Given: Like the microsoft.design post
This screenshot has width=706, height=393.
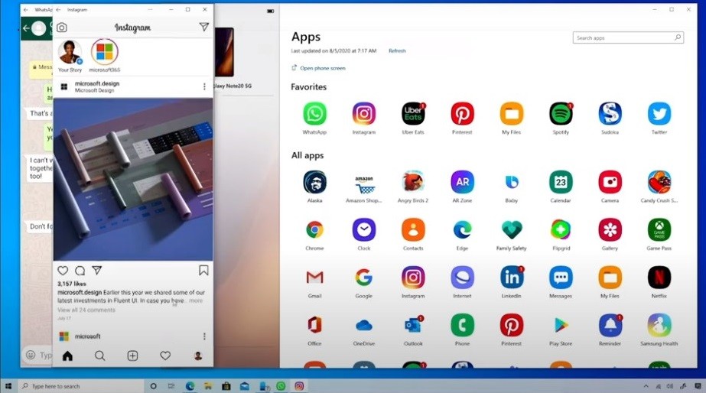Looking at the screenshot, I should [63, 271].
